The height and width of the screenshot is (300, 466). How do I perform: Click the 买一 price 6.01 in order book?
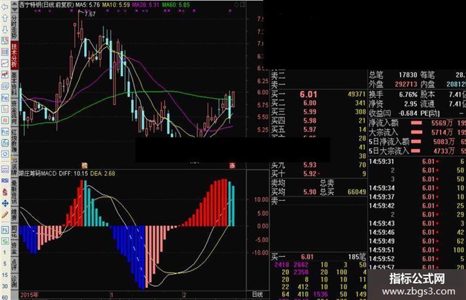click(x=309, y=95)
